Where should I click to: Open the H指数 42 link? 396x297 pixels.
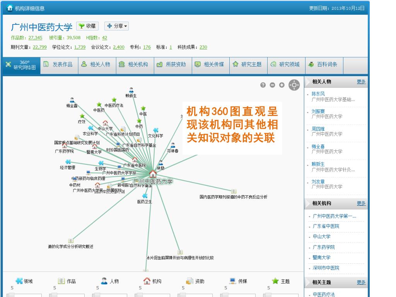pyautogui.click(x=104, y=38)
